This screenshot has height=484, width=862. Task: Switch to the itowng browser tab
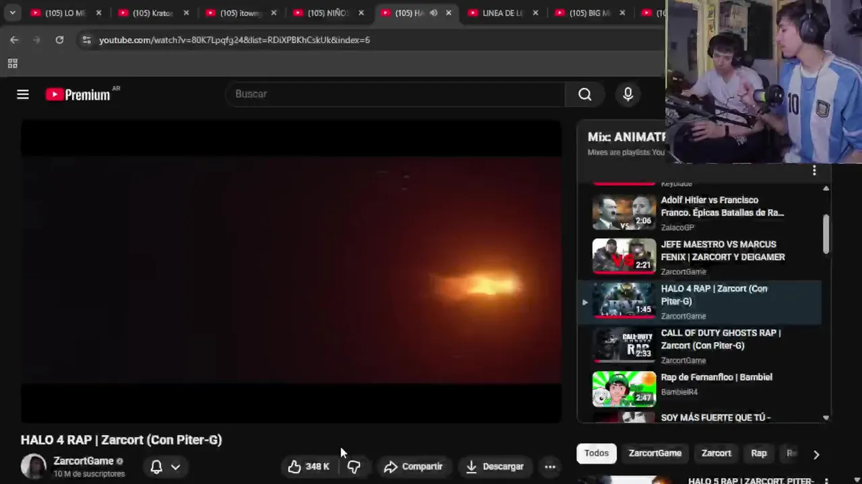(x=240, y=13)
